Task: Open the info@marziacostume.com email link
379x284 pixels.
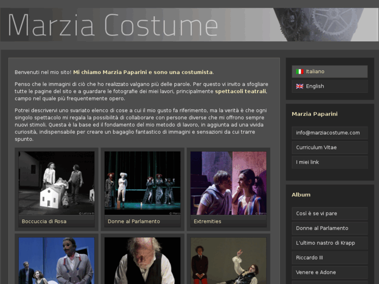Action: tap(329, 133)
